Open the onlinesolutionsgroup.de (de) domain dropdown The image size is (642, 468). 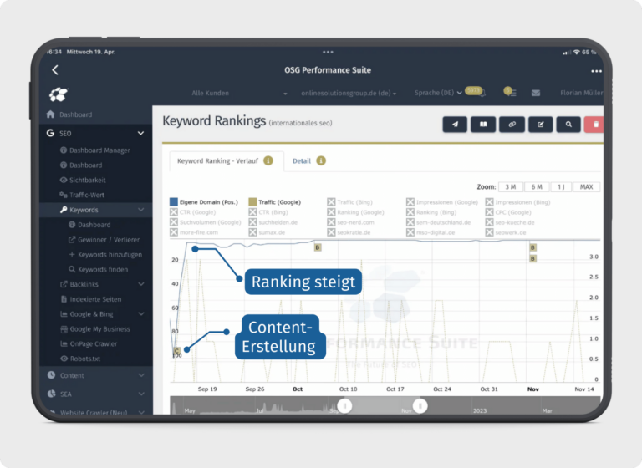(349, 94)
